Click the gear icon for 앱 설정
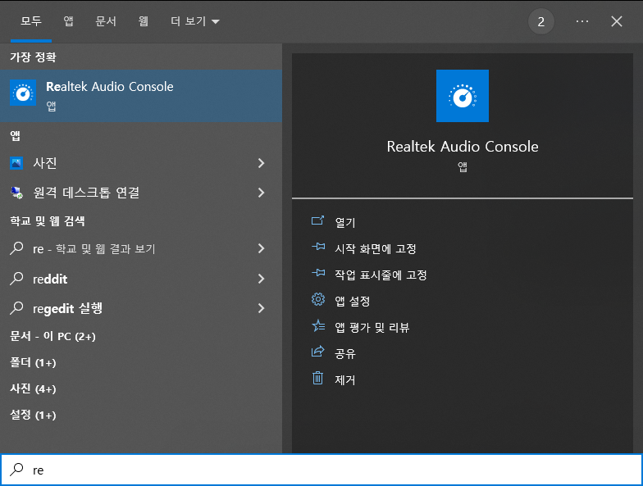The width and height of the screenshot is (643, 486). pyautogui.click(x=318, y=300)
